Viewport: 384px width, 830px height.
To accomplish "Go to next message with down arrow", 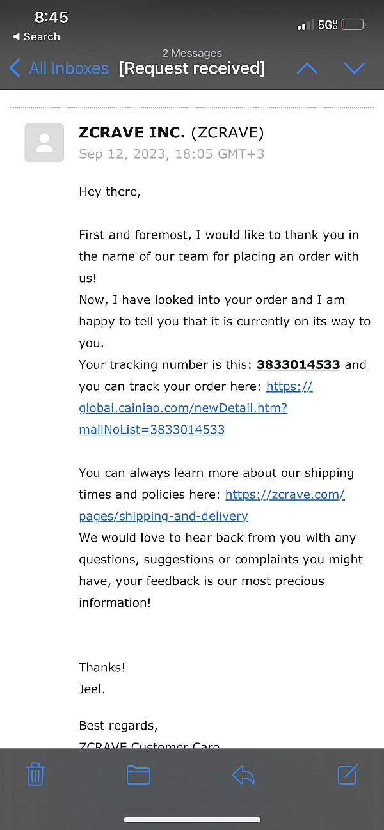I will 354,68.
